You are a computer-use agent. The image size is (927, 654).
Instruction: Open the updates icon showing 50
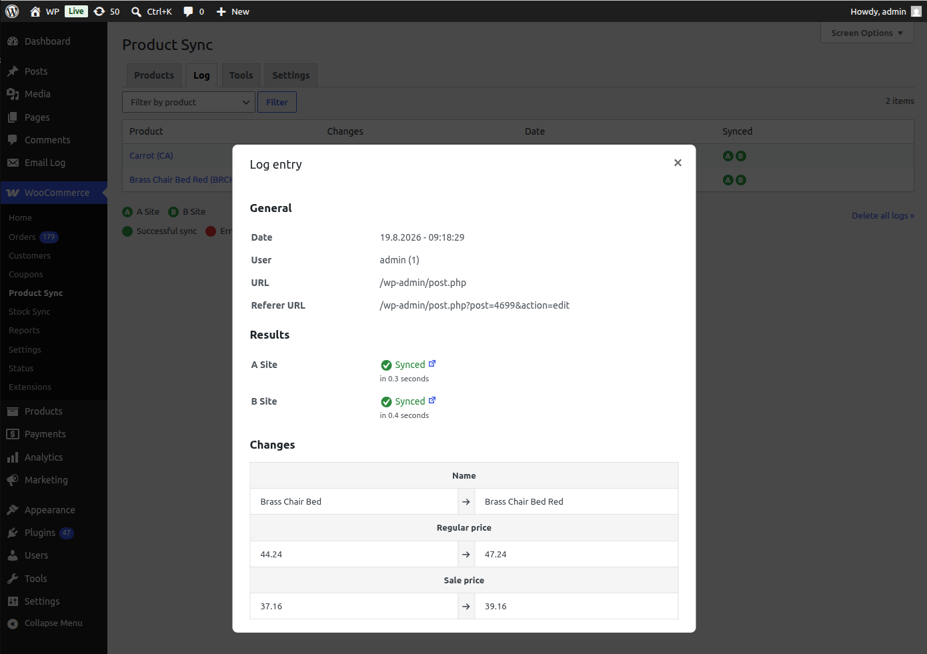pos(107,11)
